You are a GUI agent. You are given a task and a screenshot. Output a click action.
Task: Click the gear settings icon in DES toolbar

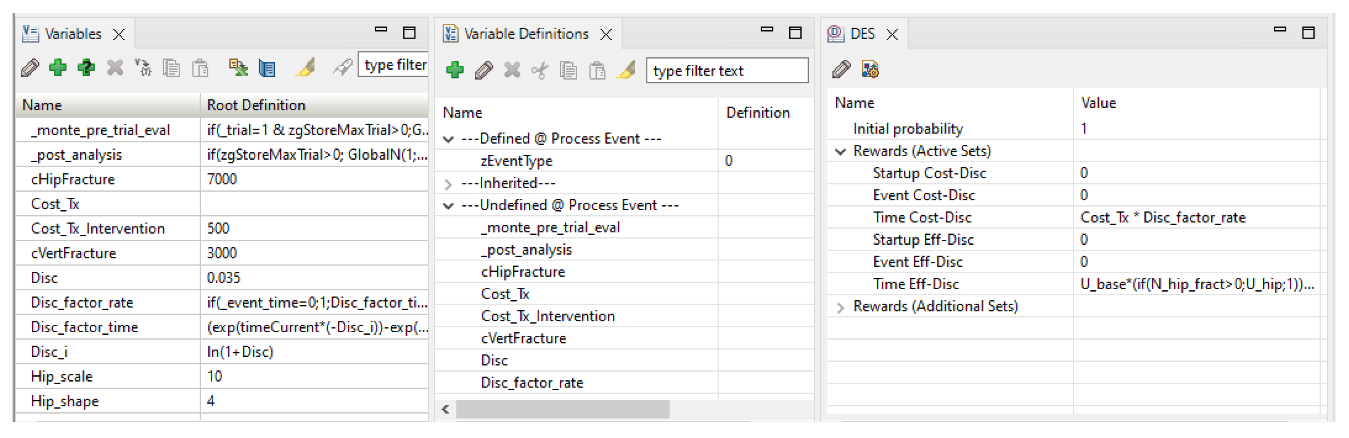[870, 69]
